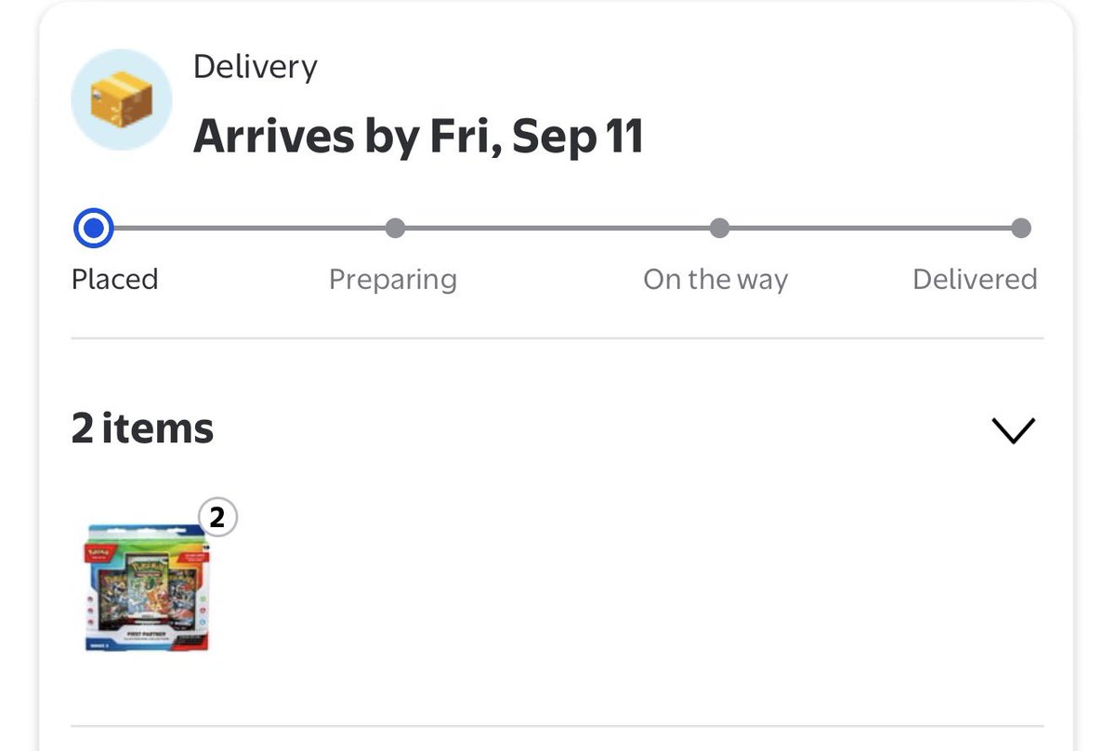
Task: Click the delivery package box icon
Action: coord(122,100)
